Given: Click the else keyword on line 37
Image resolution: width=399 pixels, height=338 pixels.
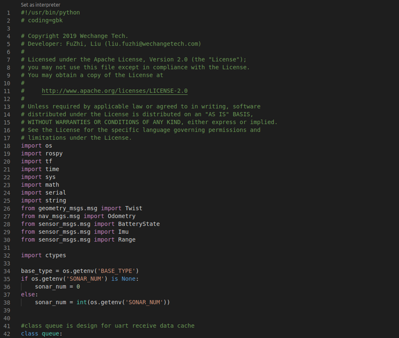Looking at the screenshot, I should (x=27, y=294).
